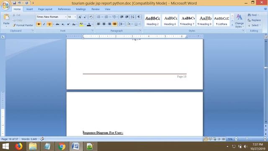
Task: Toggle italic formatting
Action: pos(44,24)
